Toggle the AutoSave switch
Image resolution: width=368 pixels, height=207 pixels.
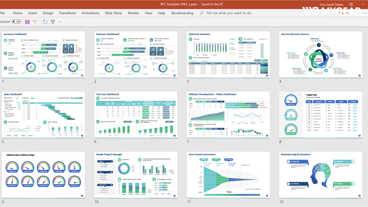tap(16, 22)
